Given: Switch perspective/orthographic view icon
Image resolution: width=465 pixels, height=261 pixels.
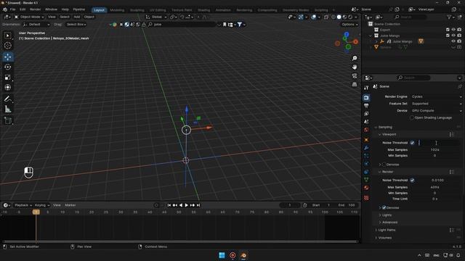Looking at the screenshot, I should pos(355,84).
